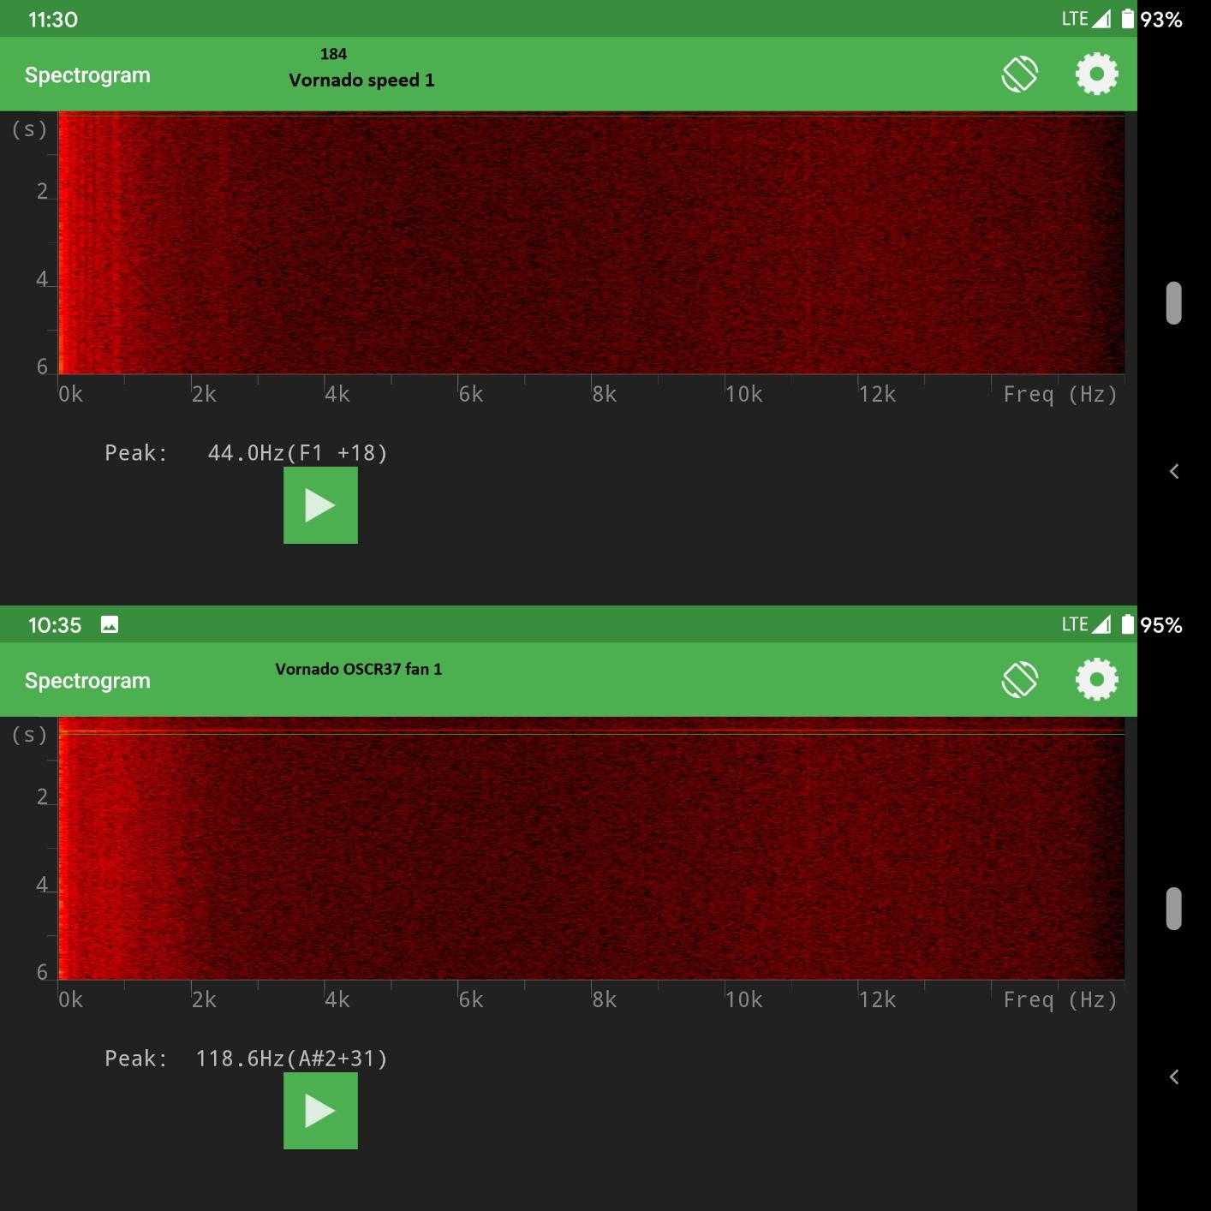Tap the gray side handle by top spectrogram
Image resolution: width=1211 pixels, height=1211 pixels.
click(x=1174, y=303)
